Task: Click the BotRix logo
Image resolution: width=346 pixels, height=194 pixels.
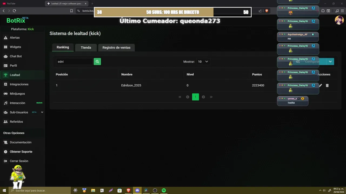Action: coord(17,20)
